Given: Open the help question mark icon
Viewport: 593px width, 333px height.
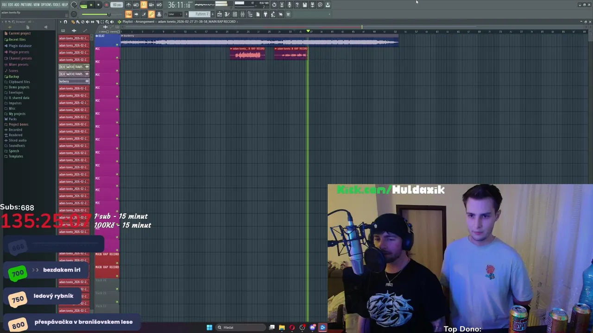Looking at the screenshot, I should pos(297,5).
